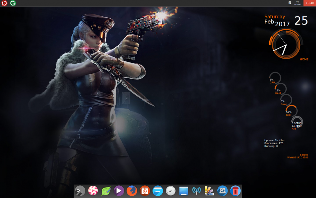
Task: Open Firefox from the dock
Action: [132, 190]
